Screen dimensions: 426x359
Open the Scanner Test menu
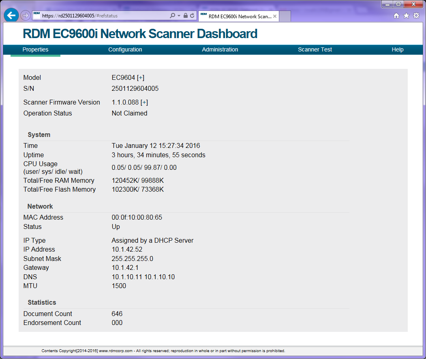point(315,49)
